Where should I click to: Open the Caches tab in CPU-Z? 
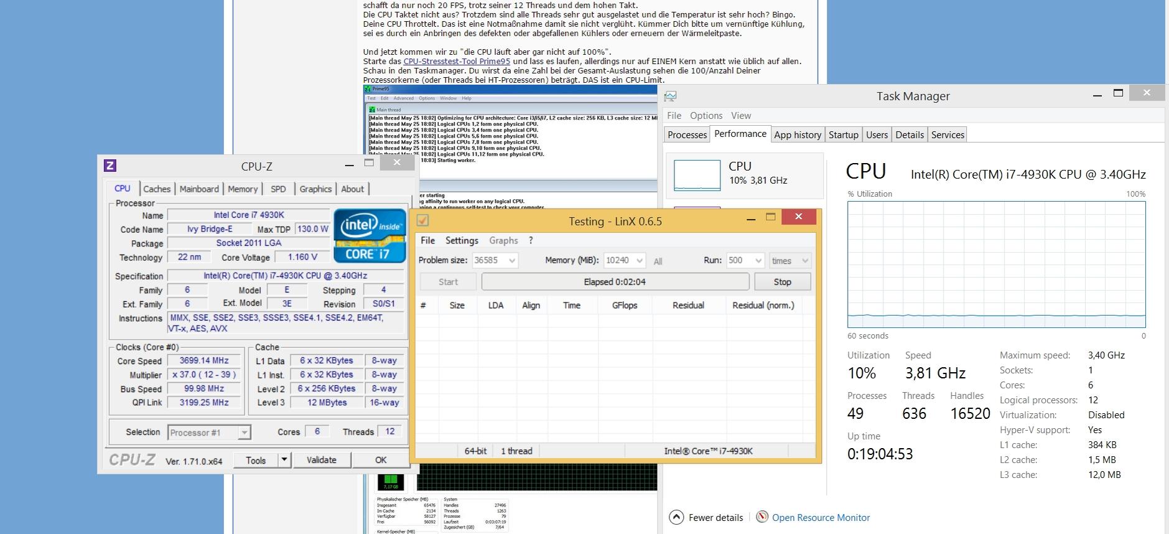[x=157, y=189]
